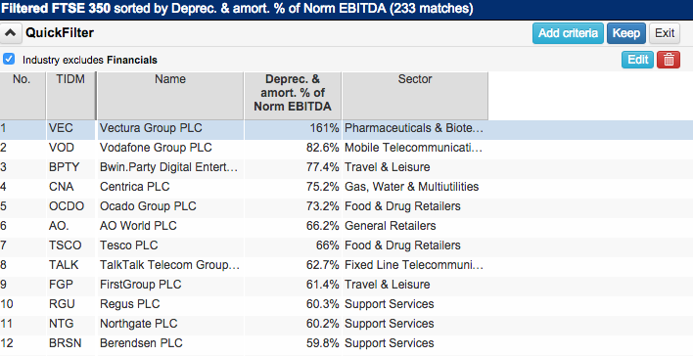Image resolution: width=693 pixels, height=356 pixels.
Task: Select the Ocado Group PLC row
Action: 346,206
